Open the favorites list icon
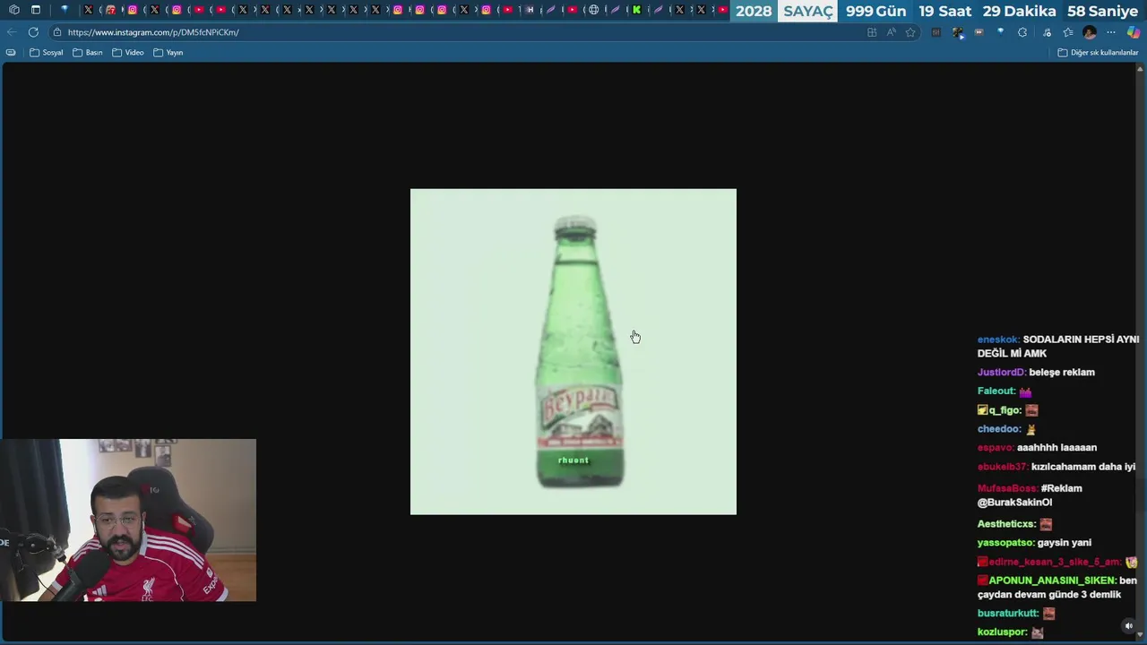Viewport: 1147px width, 645px height. 1068,32
